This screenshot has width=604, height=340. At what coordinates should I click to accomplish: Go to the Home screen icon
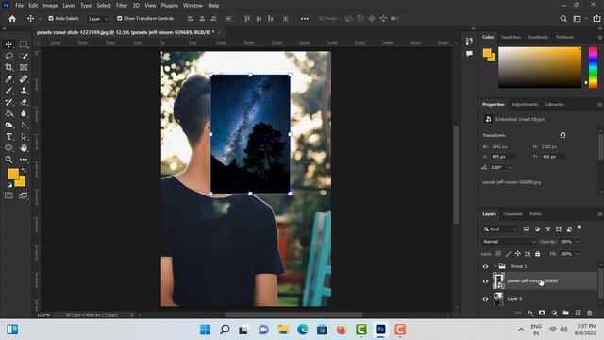pos(12,19)
